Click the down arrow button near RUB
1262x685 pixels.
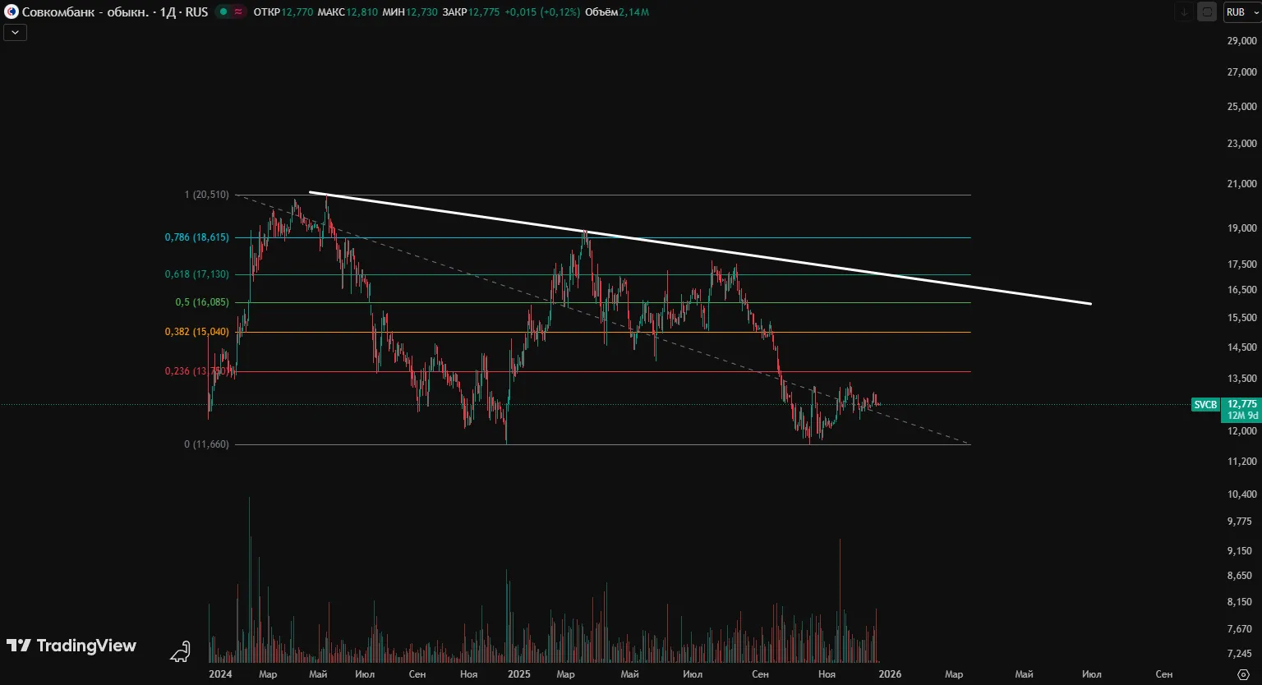[x=1184, y=12]
